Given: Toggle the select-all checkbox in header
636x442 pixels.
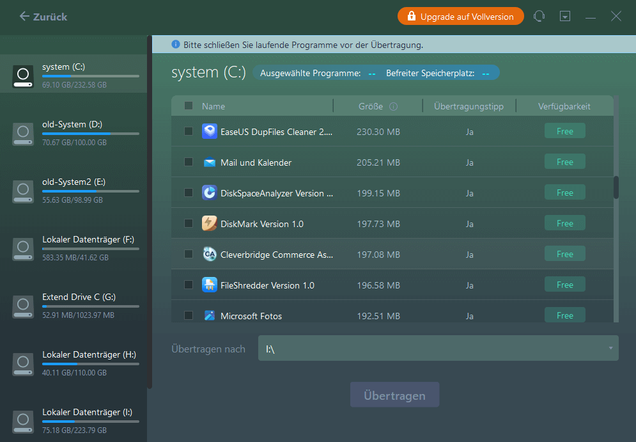Looking at the screenshot, I should coord(189,106).
